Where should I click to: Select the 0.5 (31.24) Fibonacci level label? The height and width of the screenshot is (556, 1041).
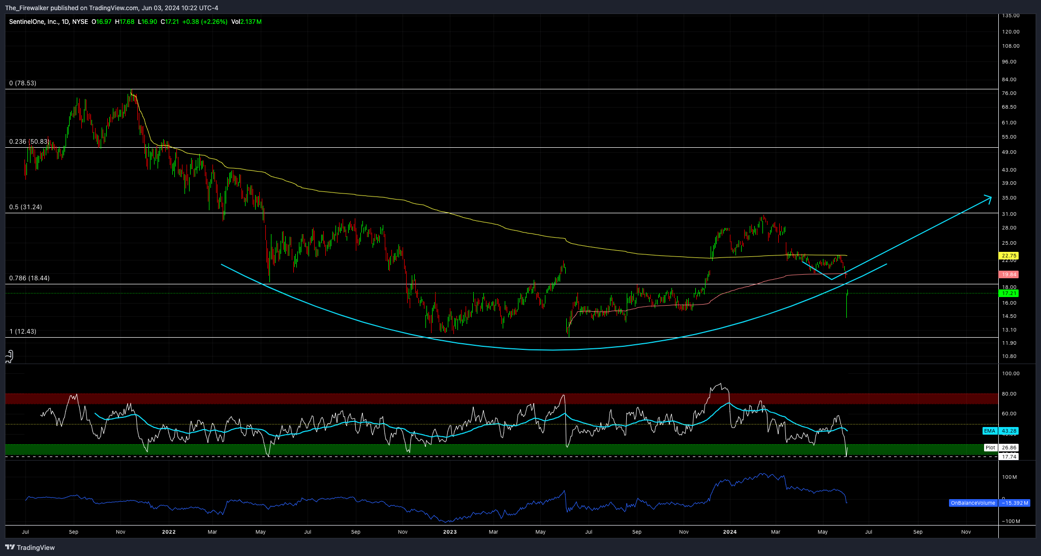(x=25, y=207)
